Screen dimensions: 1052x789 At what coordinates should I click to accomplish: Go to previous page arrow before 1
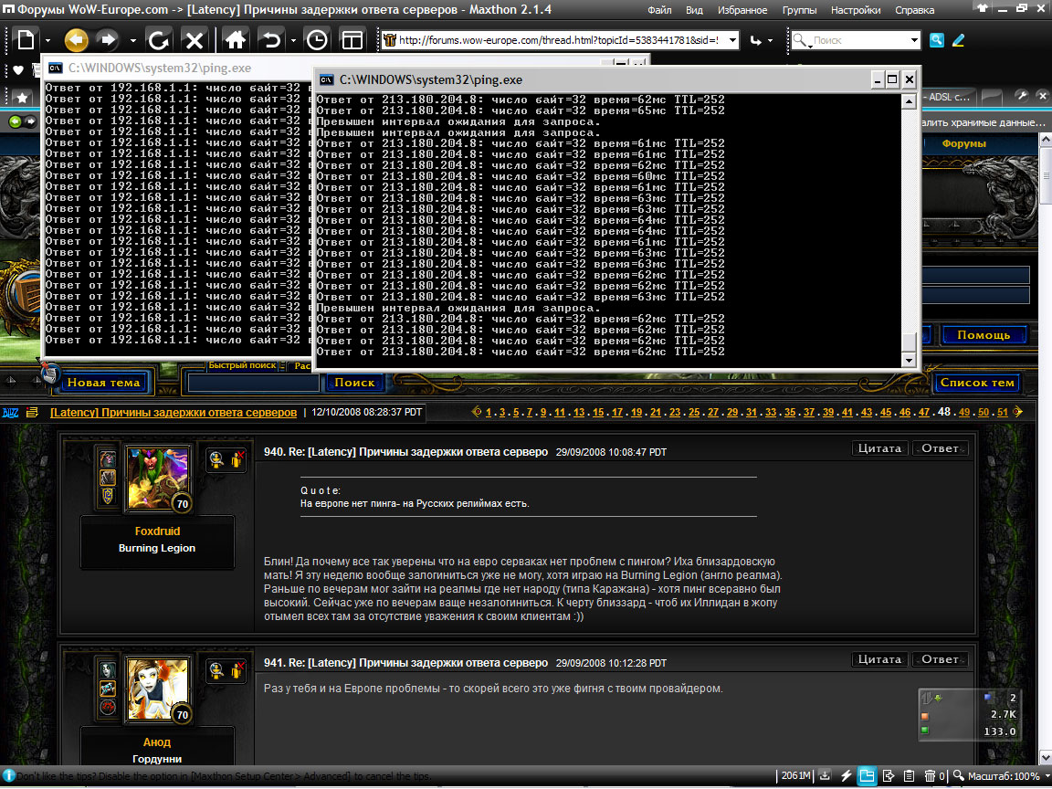pyautogui.click(x=477, y=412)
